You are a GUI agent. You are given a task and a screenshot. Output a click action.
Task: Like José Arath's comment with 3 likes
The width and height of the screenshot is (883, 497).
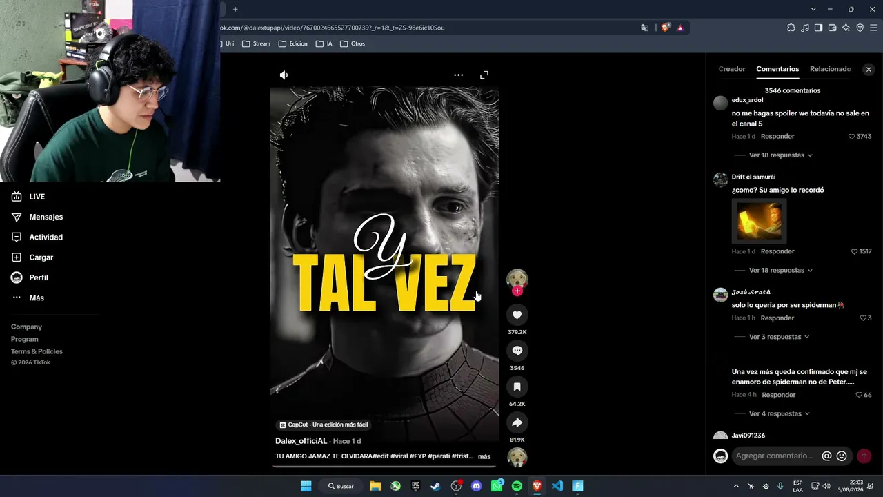(x=863, y=318)
